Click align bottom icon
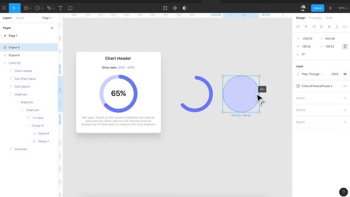 click(337, 27)
